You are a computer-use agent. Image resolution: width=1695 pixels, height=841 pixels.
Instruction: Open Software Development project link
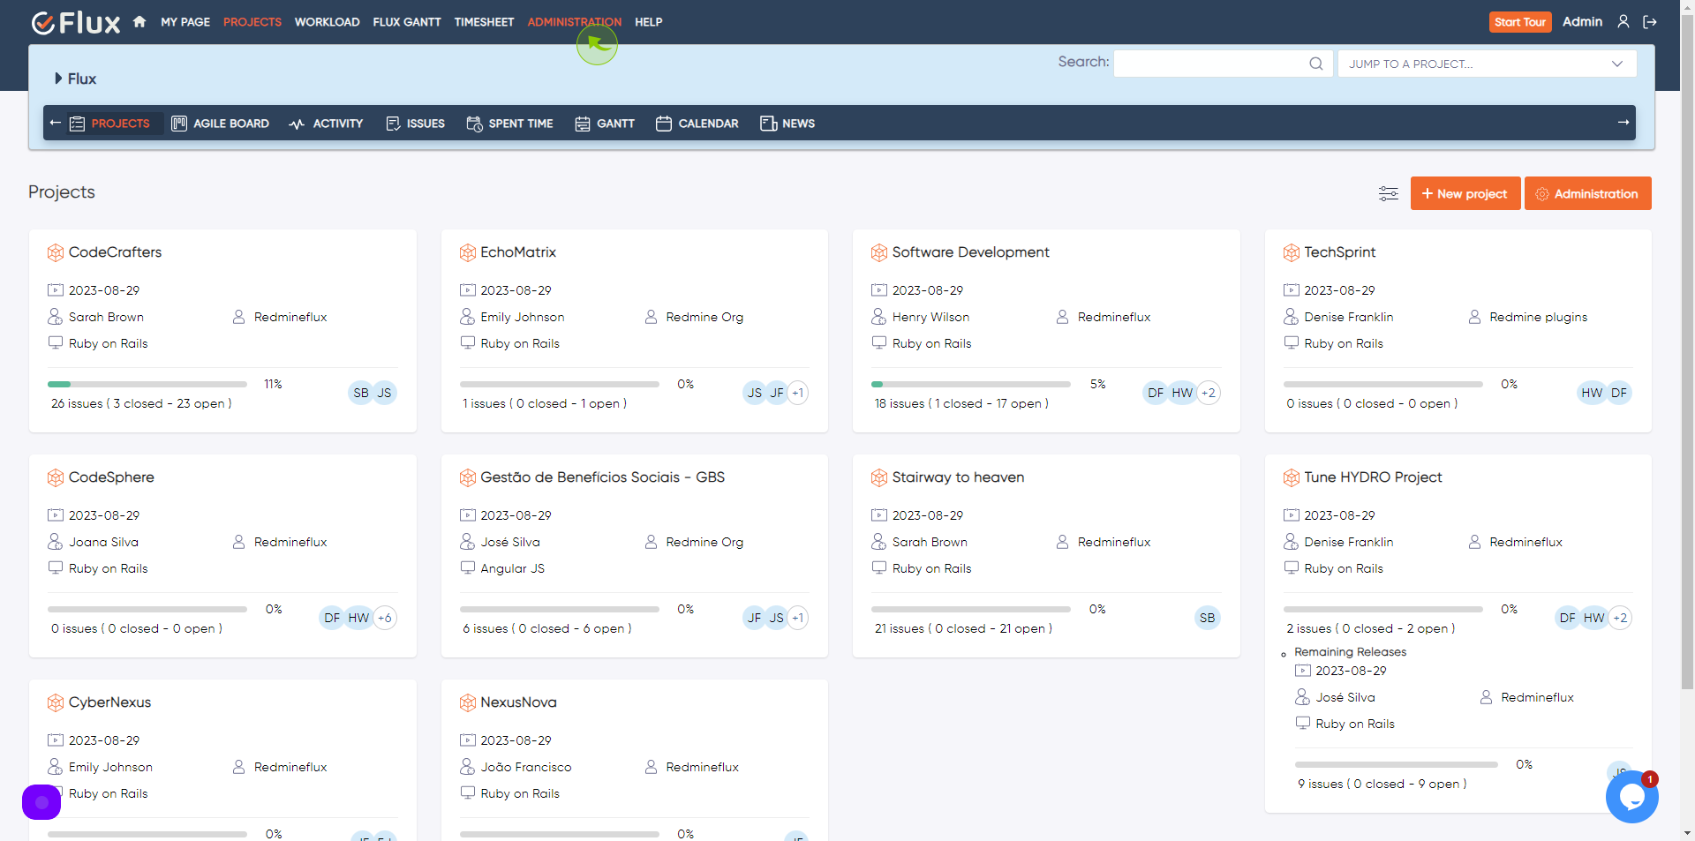click(x=970, y=252)
